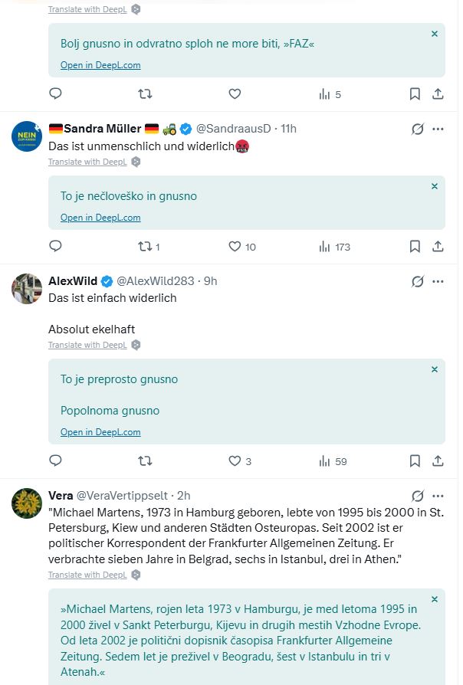View analytics of AlexWild's tweet showing 59

333,461
